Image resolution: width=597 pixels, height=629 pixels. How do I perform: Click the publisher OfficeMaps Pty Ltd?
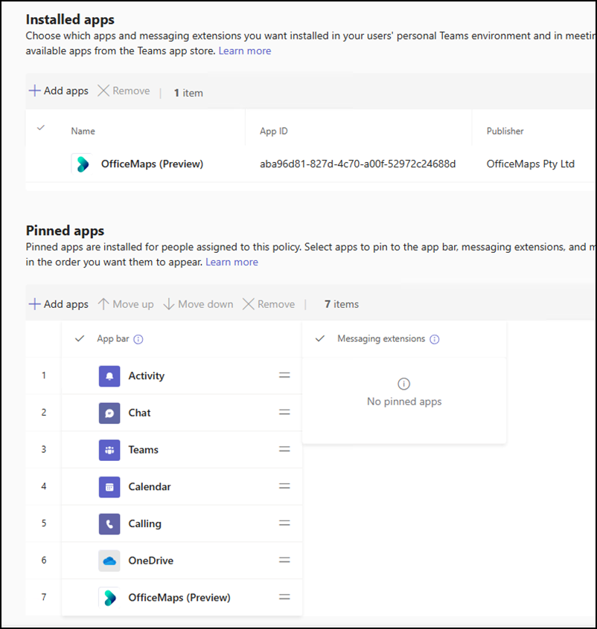[x=530, y=164]
